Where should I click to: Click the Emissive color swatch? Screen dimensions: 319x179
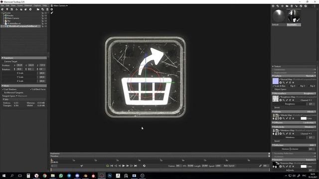(304, 167)
